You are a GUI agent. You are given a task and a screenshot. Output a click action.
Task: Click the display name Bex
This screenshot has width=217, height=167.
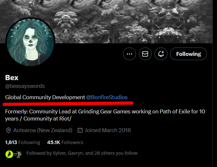pyautogui.click(x=12, y=78)
